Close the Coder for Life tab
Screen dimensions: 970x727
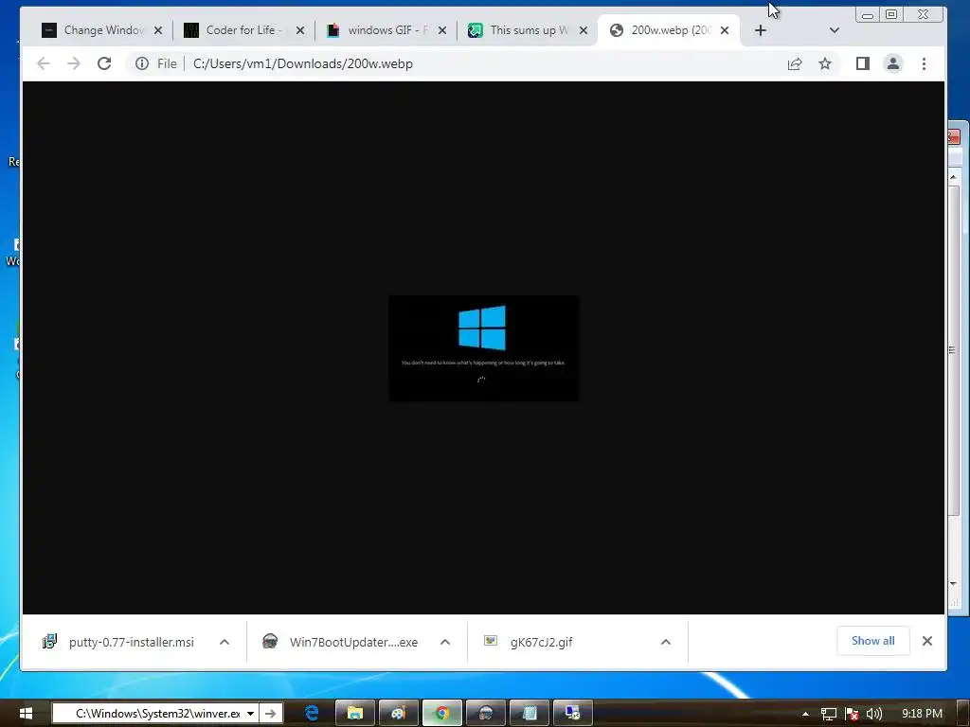tap(300, 30)
